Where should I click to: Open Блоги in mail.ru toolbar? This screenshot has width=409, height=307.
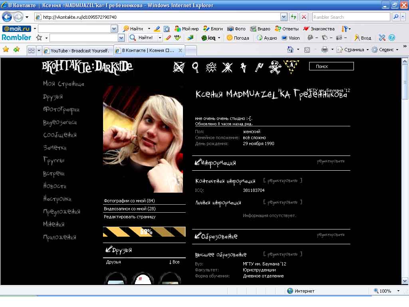[x=213, y=29]
